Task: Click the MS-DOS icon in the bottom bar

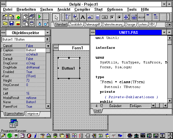Action: coord(68,136)
